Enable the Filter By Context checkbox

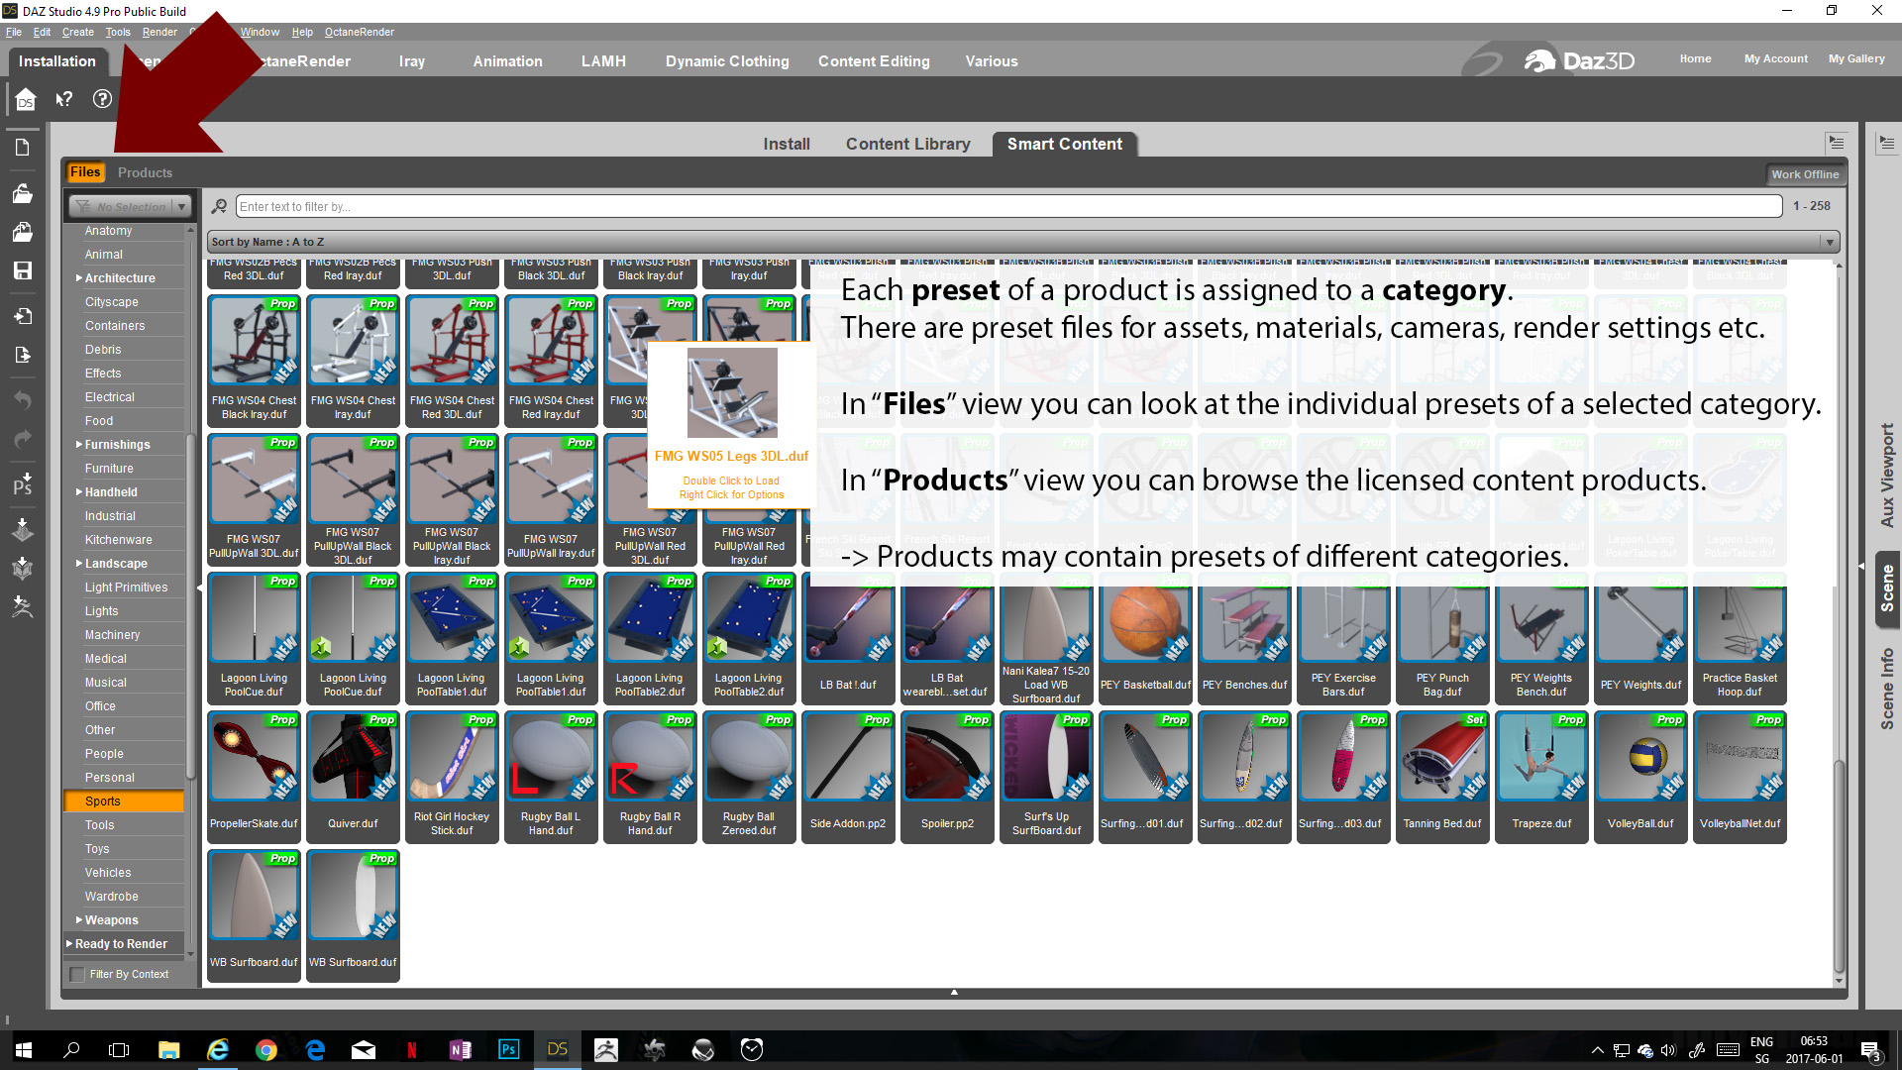click(x=77, y=975)
